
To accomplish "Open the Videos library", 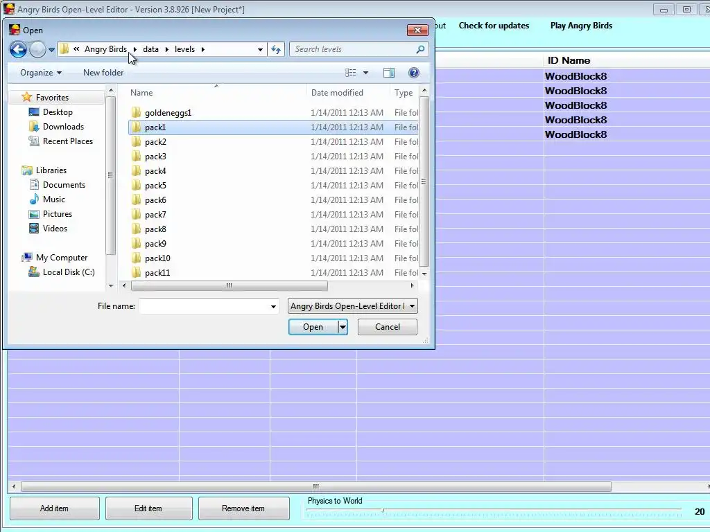I will click(55, 229).
